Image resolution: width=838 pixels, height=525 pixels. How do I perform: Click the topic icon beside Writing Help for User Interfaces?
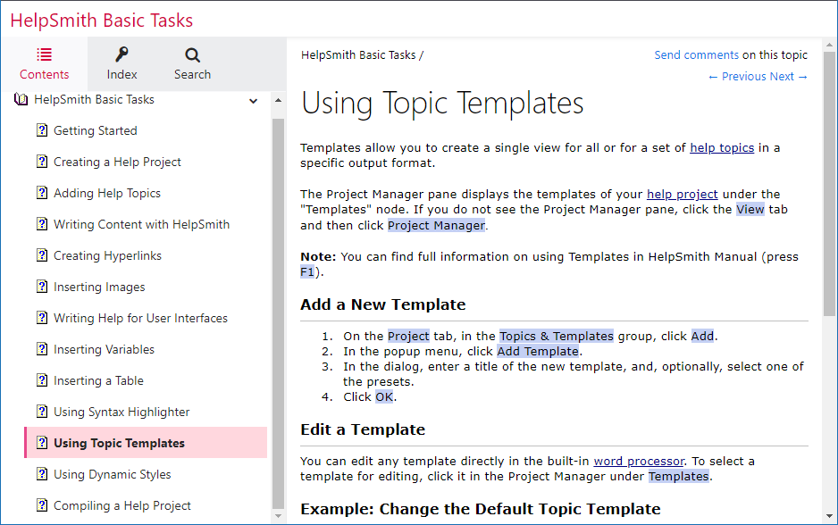coord(42,318)
